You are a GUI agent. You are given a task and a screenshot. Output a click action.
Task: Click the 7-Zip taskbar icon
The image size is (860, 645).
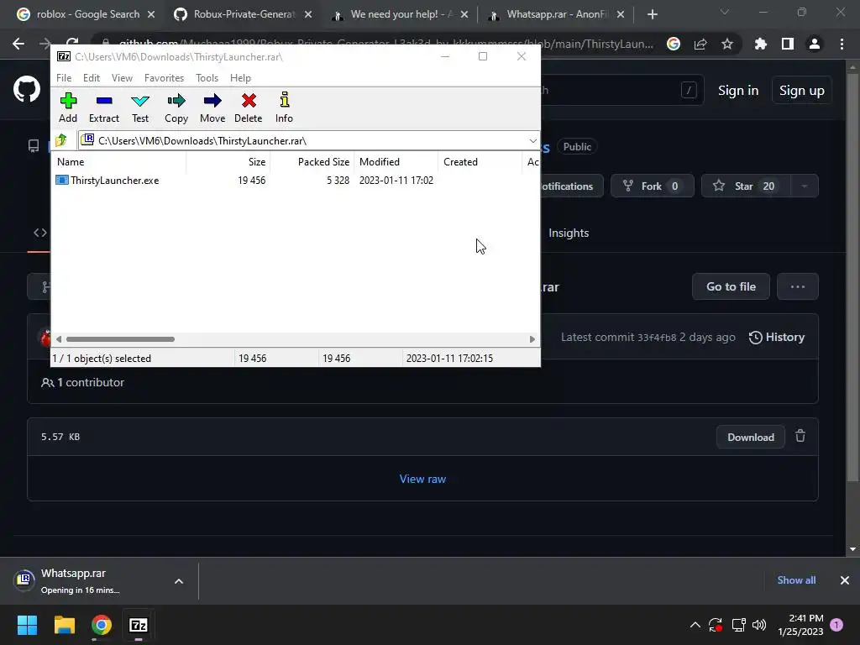click(139, 625)
